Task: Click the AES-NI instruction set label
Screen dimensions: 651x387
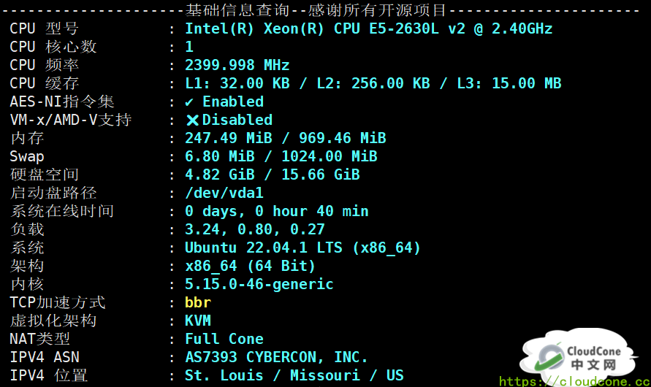Action: 62,102
